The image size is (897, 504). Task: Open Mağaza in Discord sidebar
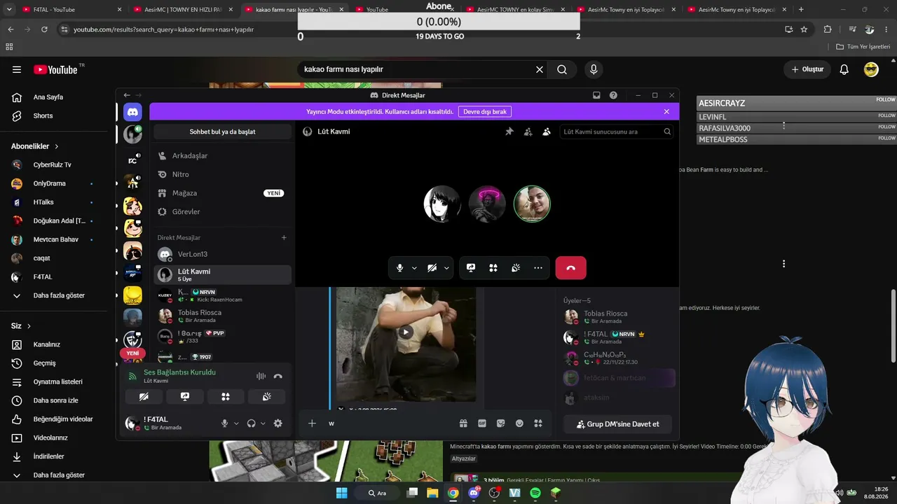tap(222, 193)
